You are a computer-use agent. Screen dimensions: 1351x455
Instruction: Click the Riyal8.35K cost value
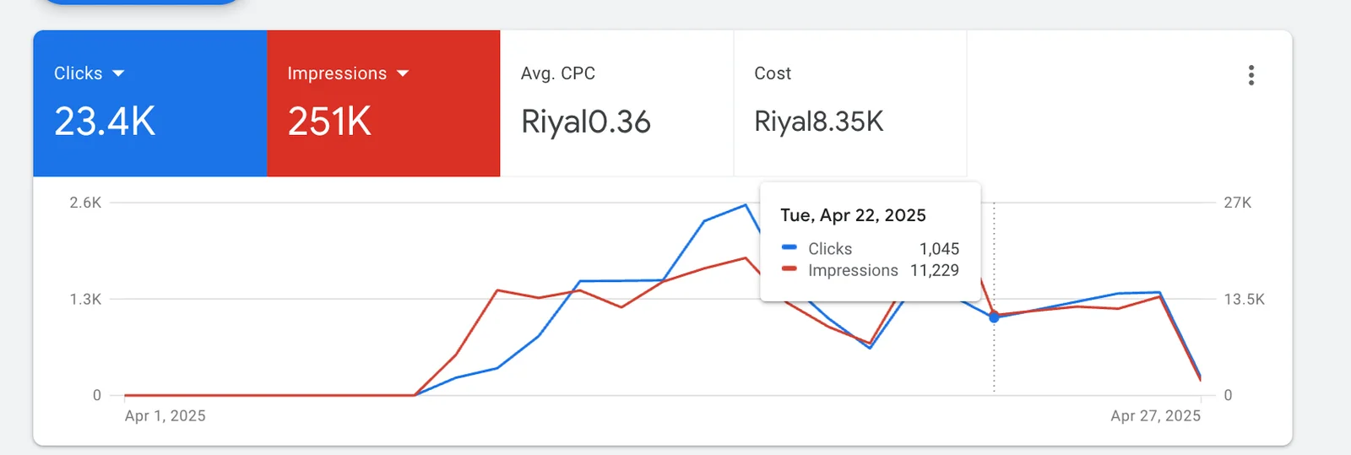pos(818,122)
